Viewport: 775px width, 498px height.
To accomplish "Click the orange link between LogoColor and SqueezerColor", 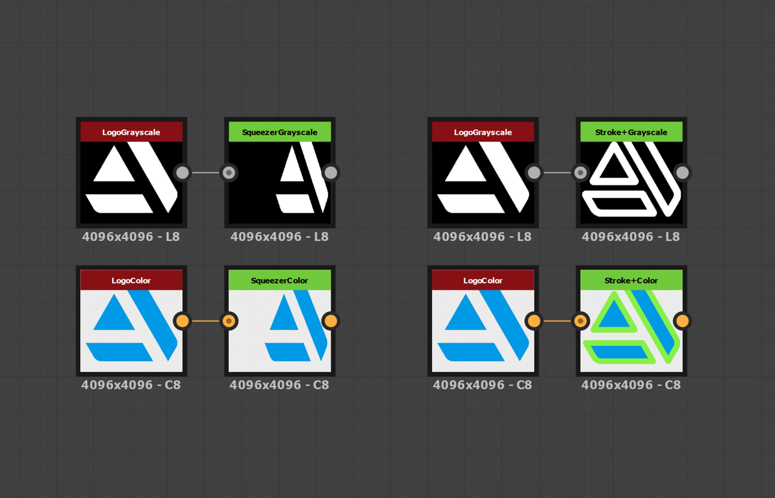I will tap(206, 321).
